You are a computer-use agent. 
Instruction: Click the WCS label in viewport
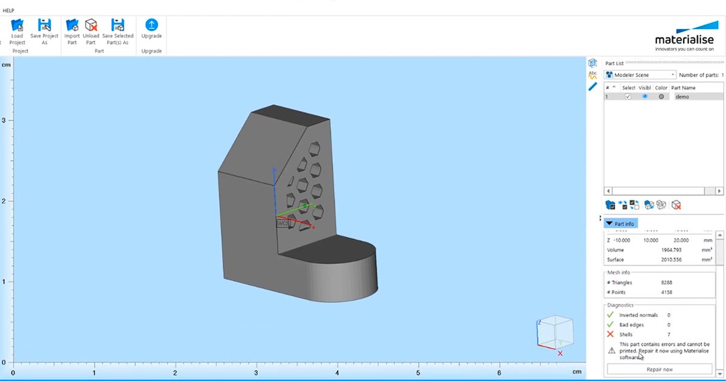[x=284, y=223]
